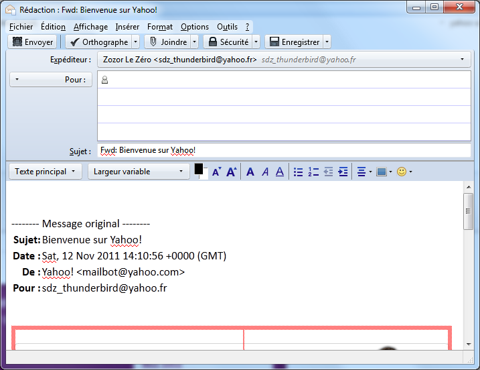This screenshot has width=480, height=370.
Task: Decrease the font size
Action: (x=216, y=172)
